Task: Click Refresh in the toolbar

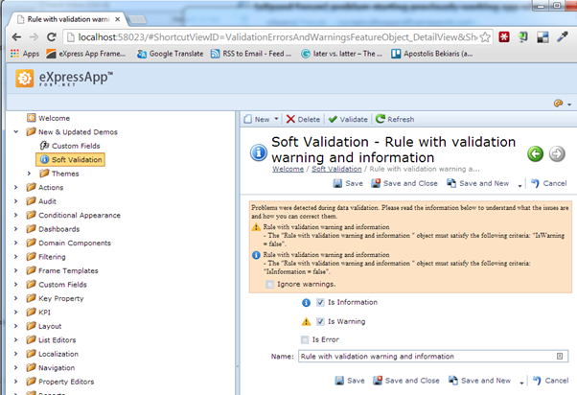Action: (395, 119)
